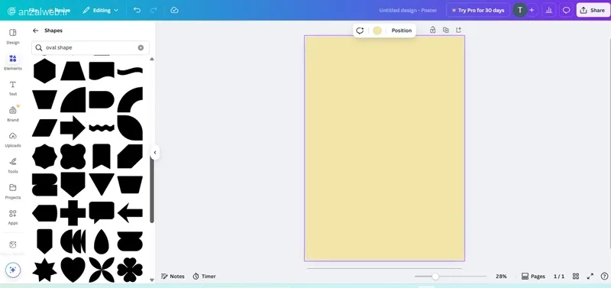Image resolution: width=611 pixels, height=288 pixels.
Task: Open the Uploads sidebar tab
Action: click(x=13, y=140)
